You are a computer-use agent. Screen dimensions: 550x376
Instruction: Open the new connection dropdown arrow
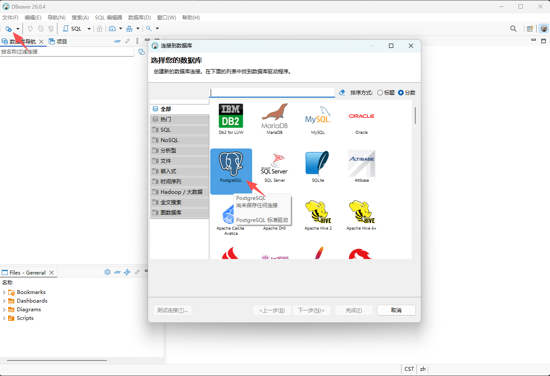click(x=18, y=29)
